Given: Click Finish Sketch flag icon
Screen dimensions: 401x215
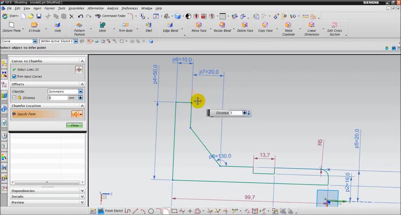Looking at the screenshot, I should pyautogui.click(x=101, y=211).
